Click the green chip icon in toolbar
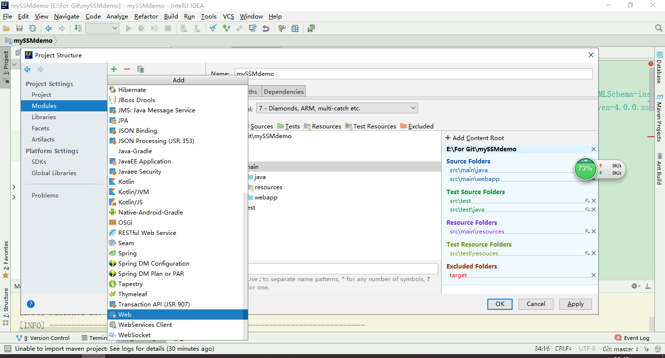 coord(312,29)
